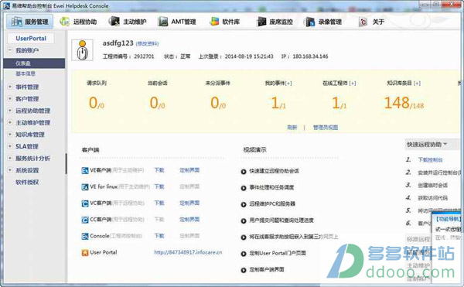Click the User Portal home icon
This screenshot has height=287, width=464.
coord(85,253)
